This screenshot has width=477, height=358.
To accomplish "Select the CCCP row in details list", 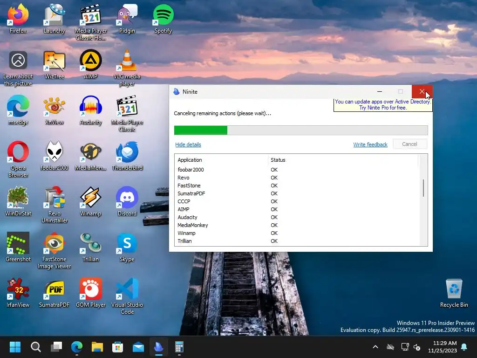I will click(297, 201).
